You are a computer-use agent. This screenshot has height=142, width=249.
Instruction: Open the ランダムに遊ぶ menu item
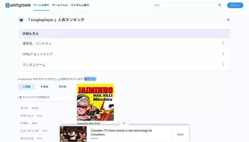[x=80, y=5]
